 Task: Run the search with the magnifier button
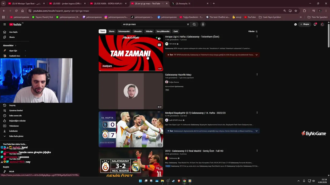click(194, 24)
